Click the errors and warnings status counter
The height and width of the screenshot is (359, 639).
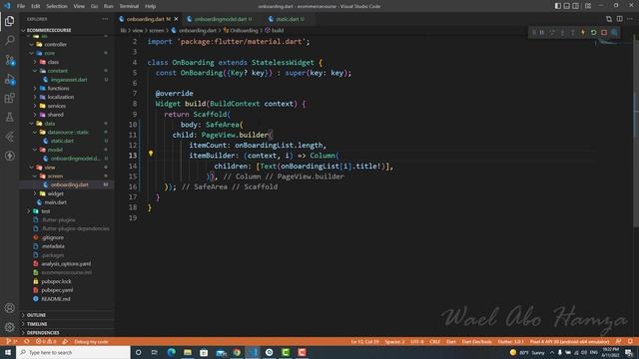tap(46, 341)
